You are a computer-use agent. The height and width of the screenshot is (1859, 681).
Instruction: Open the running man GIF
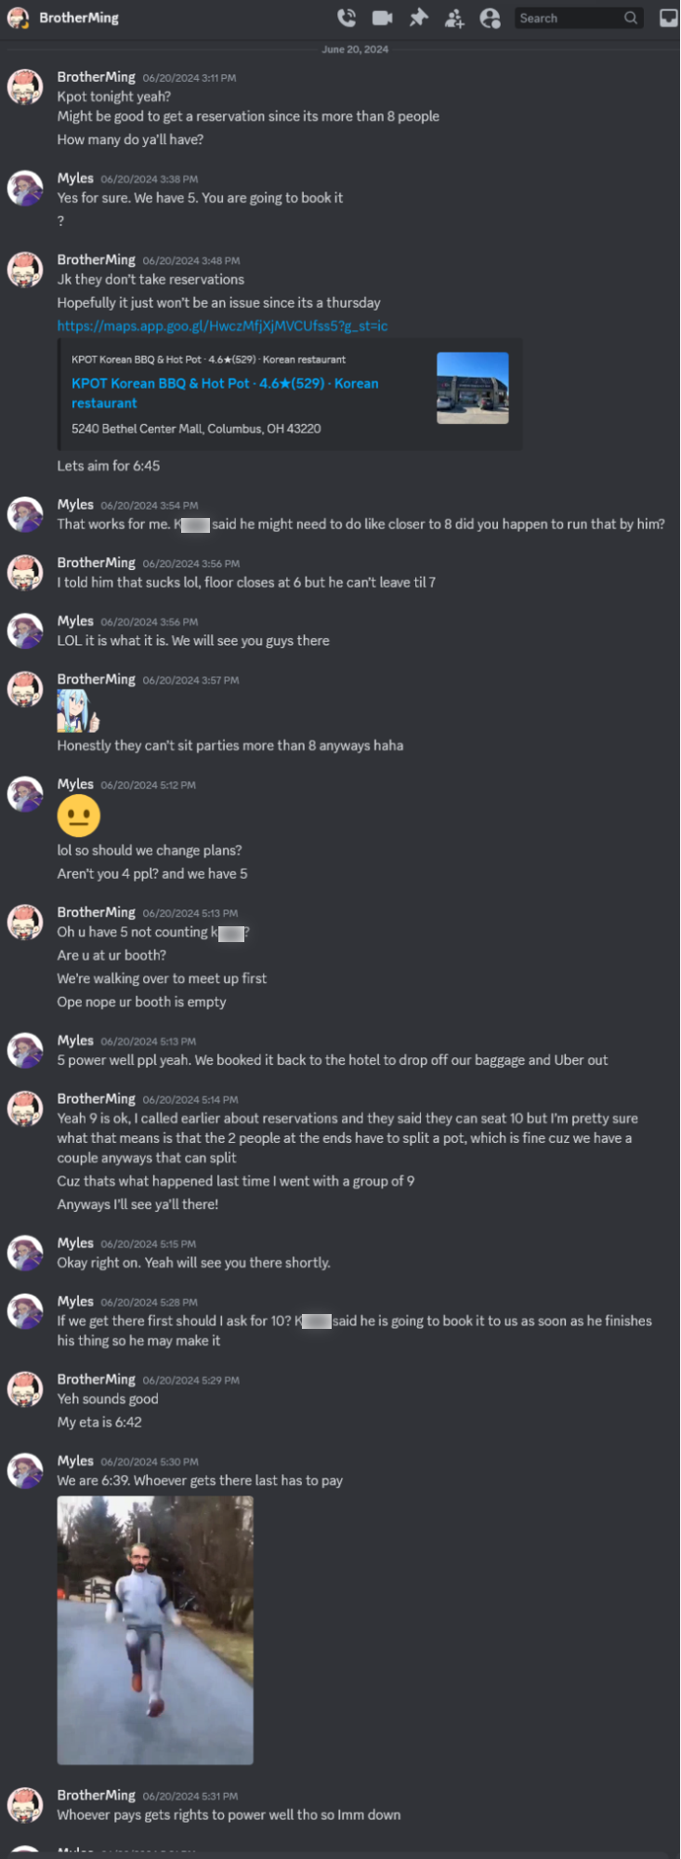(155, 1630)
